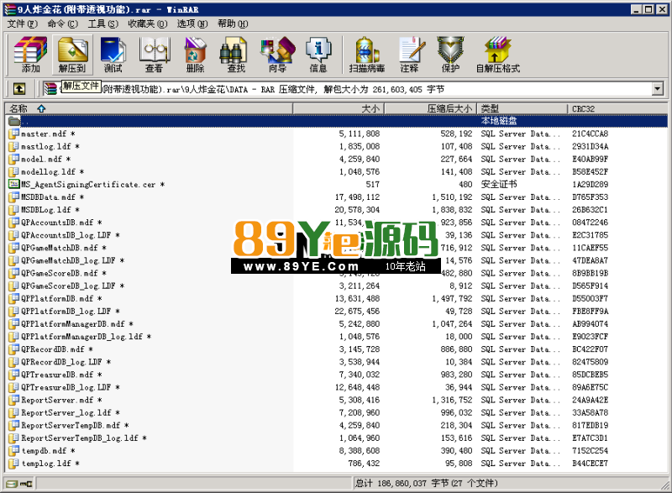672x493 pixels.
Task: Click the Scan Virus (扫描病毒) icon
Action: (x=367, y=55)
